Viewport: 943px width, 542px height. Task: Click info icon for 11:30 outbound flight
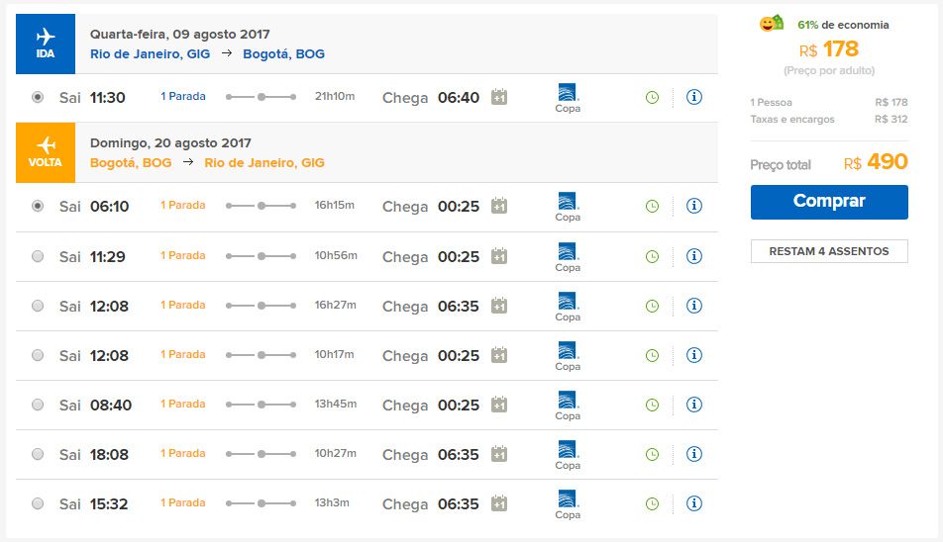tap(694, 97)
